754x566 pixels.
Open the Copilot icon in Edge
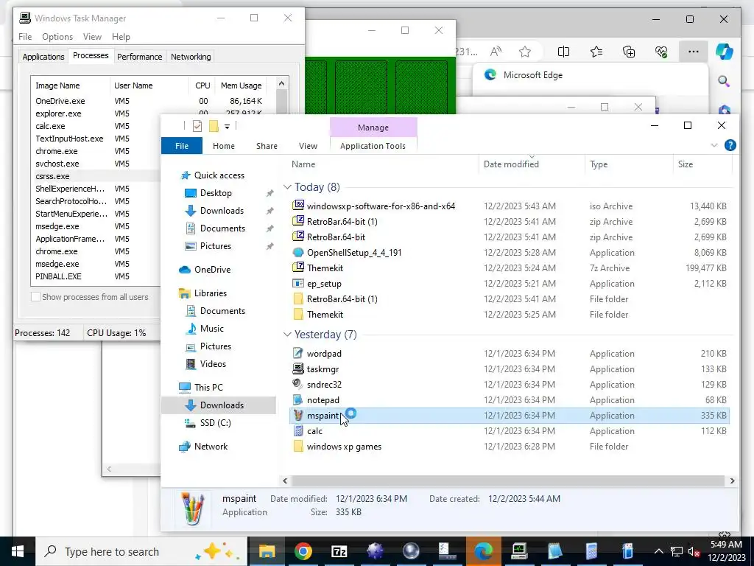pyautogui.click(x=724, y=52)
